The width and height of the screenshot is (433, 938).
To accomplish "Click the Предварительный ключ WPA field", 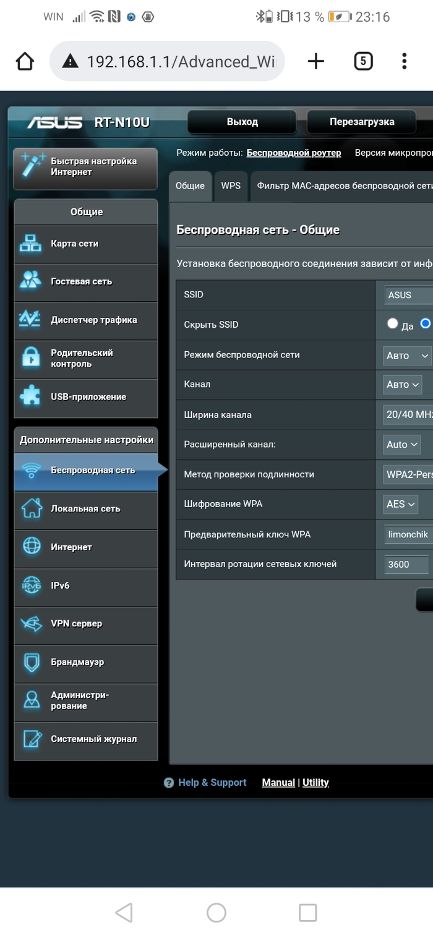I will click(x=408, y=534).
